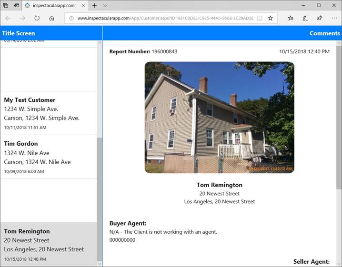Click the site info icon in address bar
The height and width of the screenshot is (267, 342).
pyautogui.click(x=71, y=18)
